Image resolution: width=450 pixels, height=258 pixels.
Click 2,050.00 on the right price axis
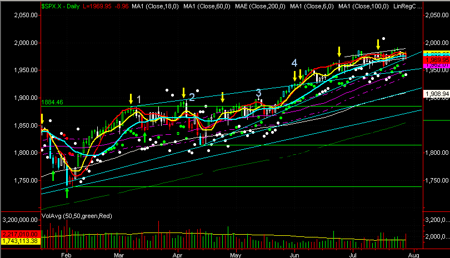click(437, 15)
